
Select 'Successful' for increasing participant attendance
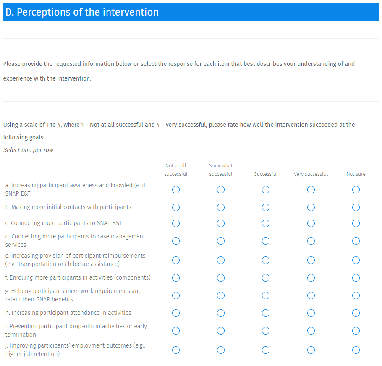[266, 313]
